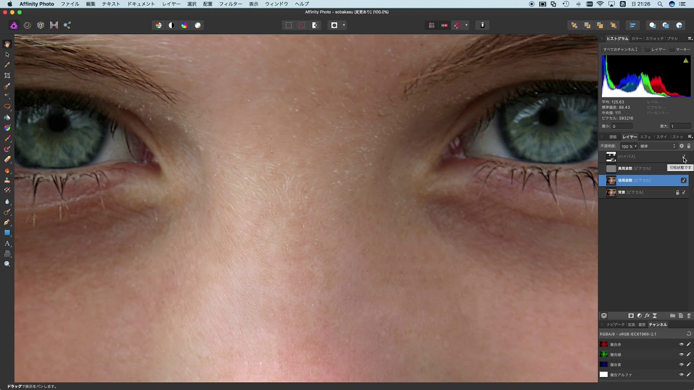Apply Auto White Balance from toolbar
The height and width of the screenshot is (390, 694).
[x=198, y=25]
